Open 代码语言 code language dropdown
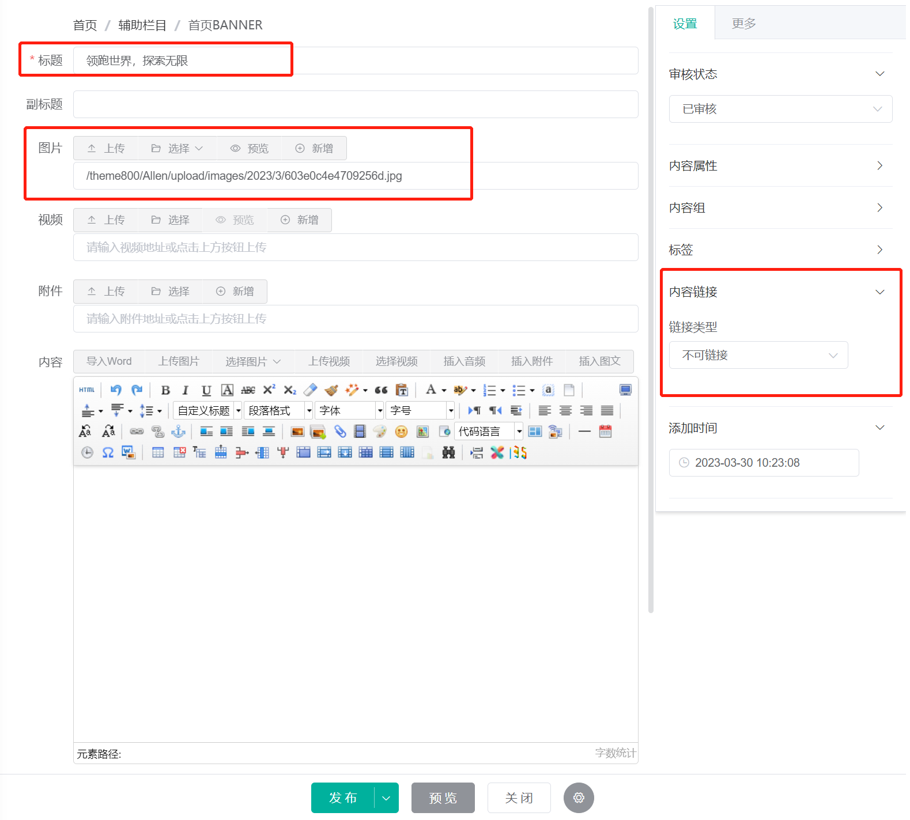The image size is (910, 820). pyautogui.click(x=489, y=432)
